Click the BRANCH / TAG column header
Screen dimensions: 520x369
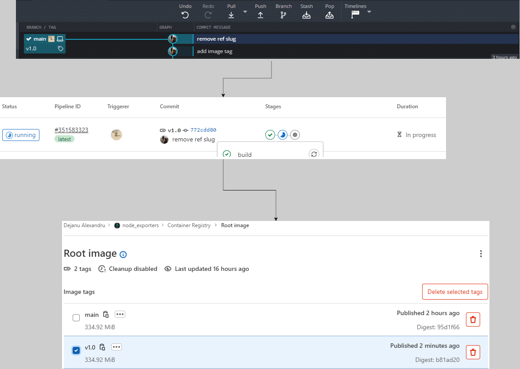coord(41,27)
